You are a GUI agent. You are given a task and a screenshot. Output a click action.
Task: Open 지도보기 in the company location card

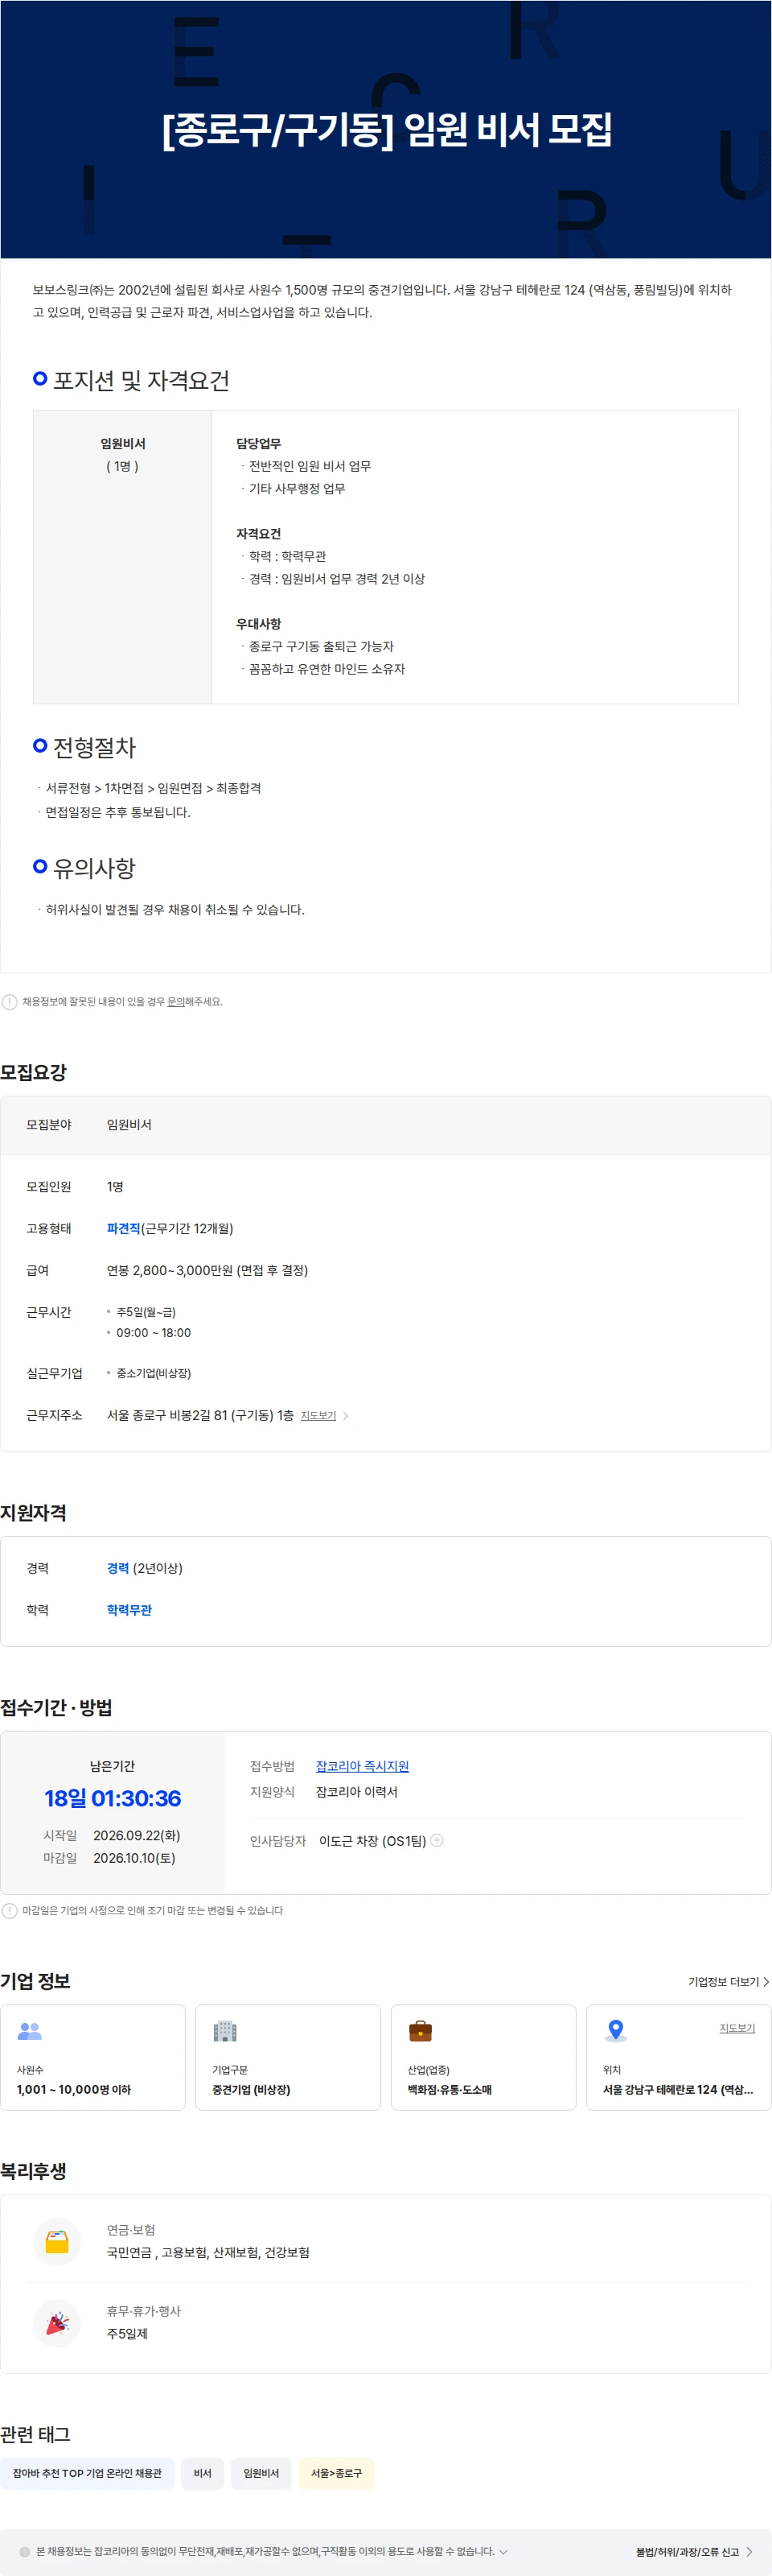(737, 2028)
